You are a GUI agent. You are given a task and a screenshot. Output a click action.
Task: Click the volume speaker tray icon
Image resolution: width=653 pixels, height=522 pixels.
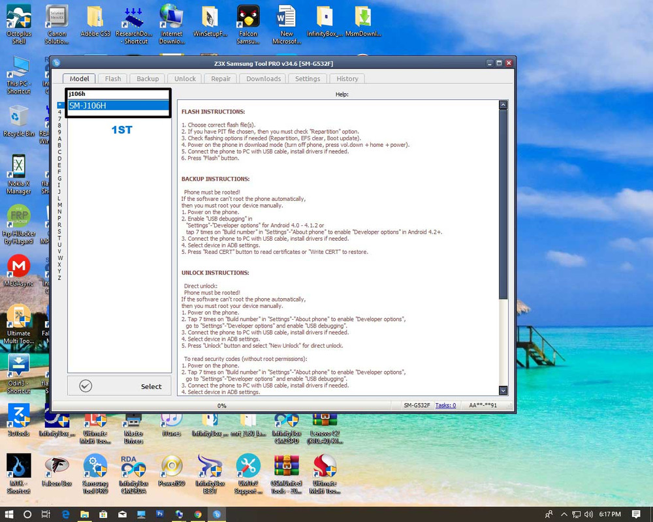pyautogui.click(x=588, y=515)
